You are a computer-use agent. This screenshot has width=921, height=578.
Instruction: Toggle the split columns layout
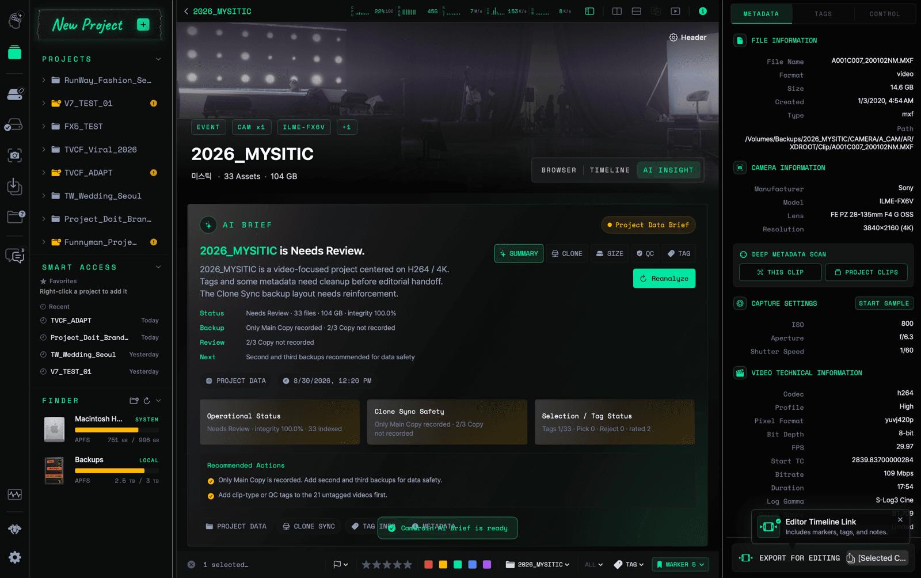click(617, 11)
